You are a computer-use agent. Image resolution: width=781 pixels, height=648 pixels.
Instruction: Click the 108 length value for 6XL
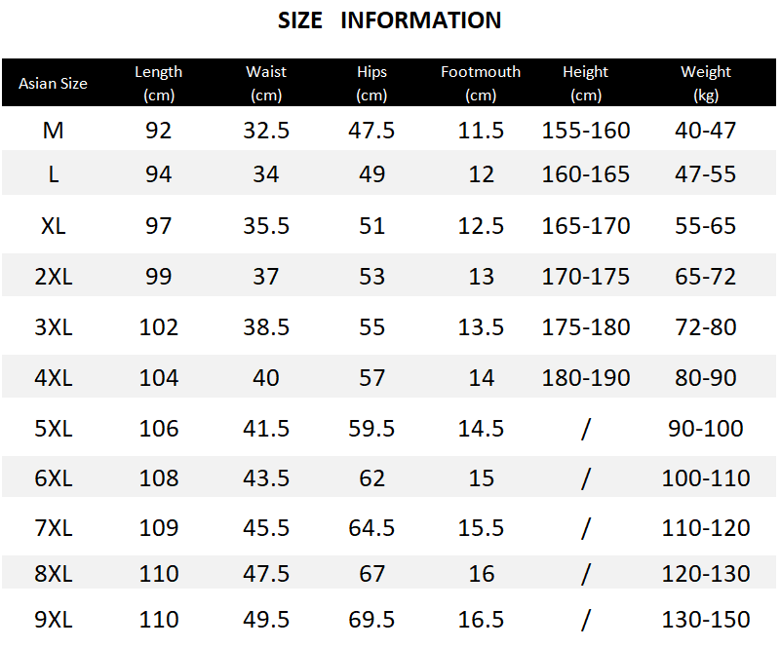point(158,477)
